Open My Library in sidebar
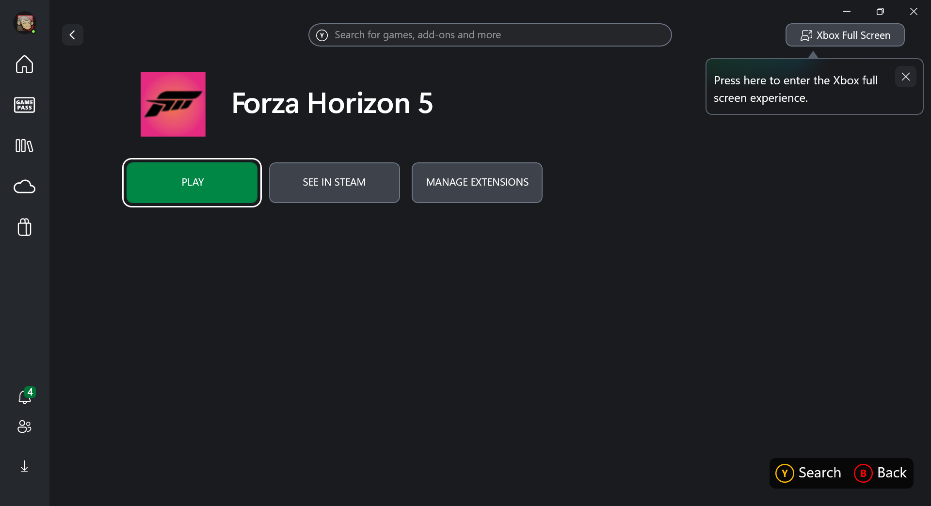This screenshot has height=506, width=931. (24, 146)
